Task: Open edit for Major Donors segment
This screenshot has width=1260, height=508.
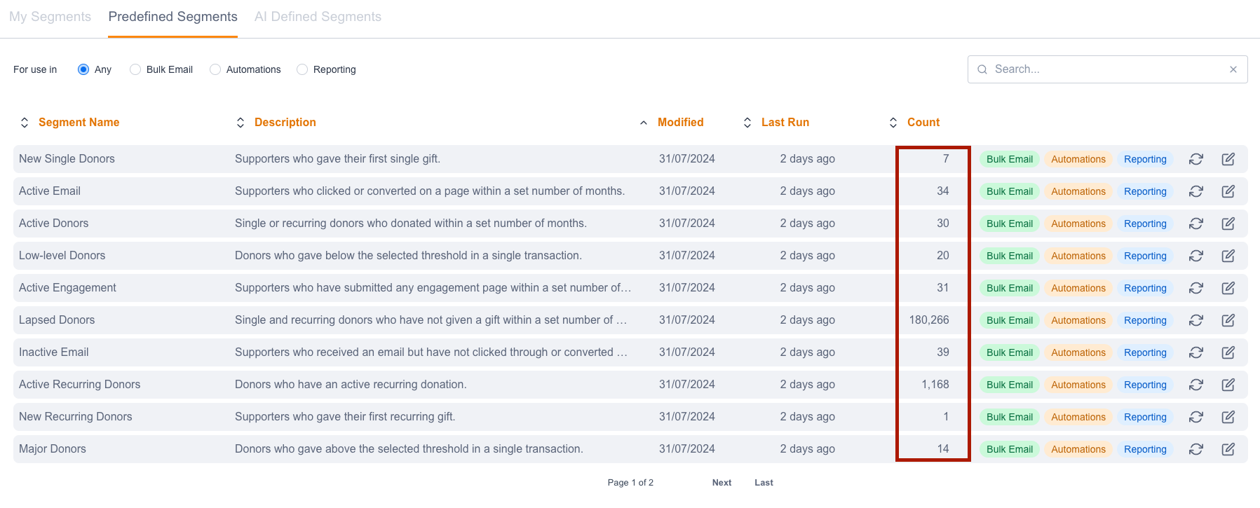Action: coord(1228,449)
